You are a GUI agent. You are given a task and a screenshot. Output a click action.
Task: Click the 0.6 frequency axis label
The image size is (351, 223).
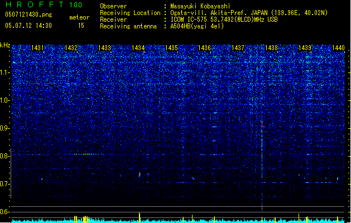coord(5,212)
